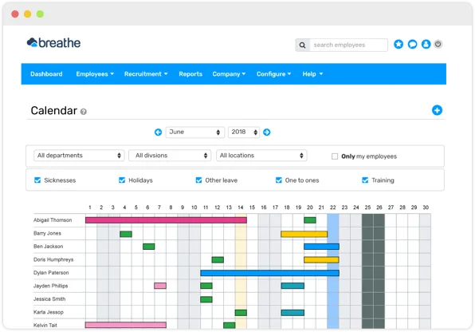475x332 pixels.
Task: Open Doris Humphreys employee row
Action: tap(53, 259)
